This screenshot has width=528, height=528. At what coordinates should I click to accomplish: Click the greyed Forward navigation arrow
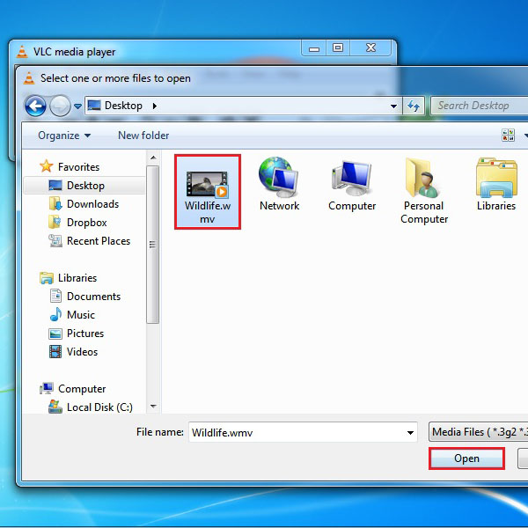tap(60, 106)
